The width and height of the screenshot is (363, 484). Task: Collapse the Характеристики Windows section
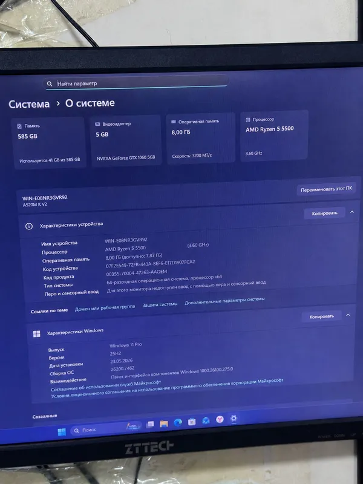coord(348,315)
